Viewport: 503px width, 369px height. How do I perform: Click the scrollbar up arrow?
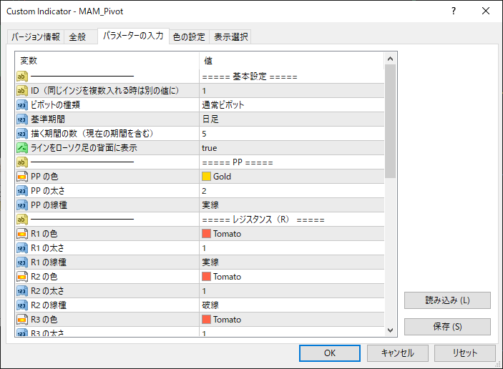point(390,59)
